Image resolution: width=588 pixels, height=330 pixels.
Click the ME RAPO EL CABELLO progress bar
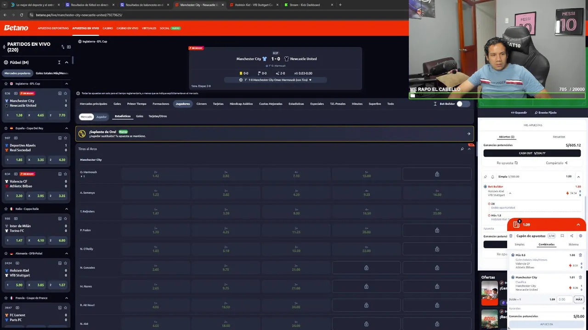coord(497,96)
